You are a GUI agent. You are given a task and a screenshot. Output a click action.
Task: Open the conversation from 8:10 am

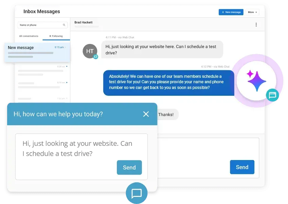click(42, 85)
